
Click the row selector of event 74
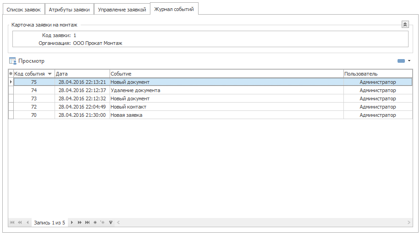11,90
